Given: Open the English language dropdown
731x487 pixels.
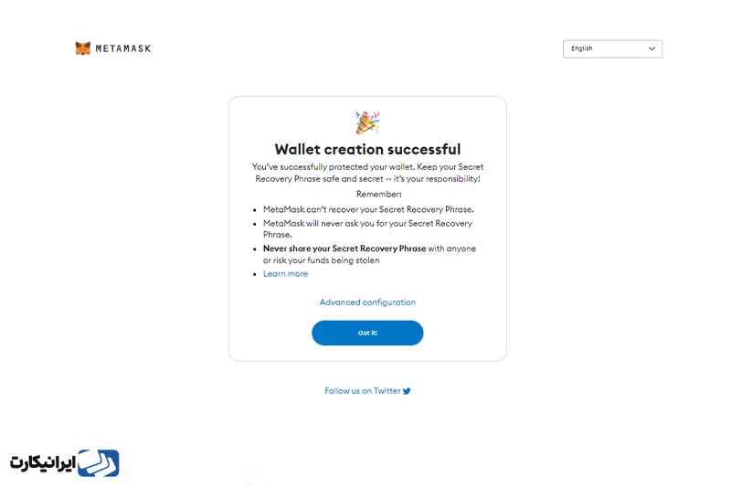Looking at the screenshot, I should click(x=612, y=49).
